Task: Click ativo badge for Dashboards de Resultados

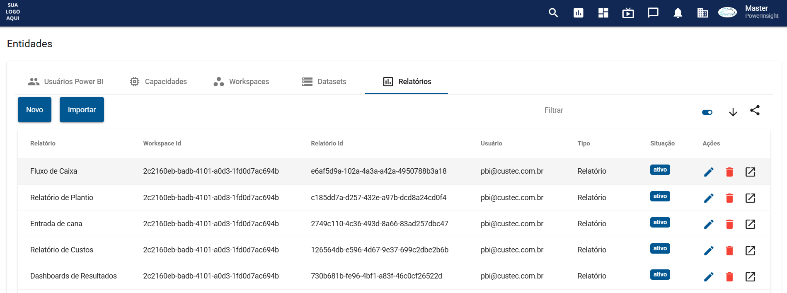Action: tap(660, 274)
